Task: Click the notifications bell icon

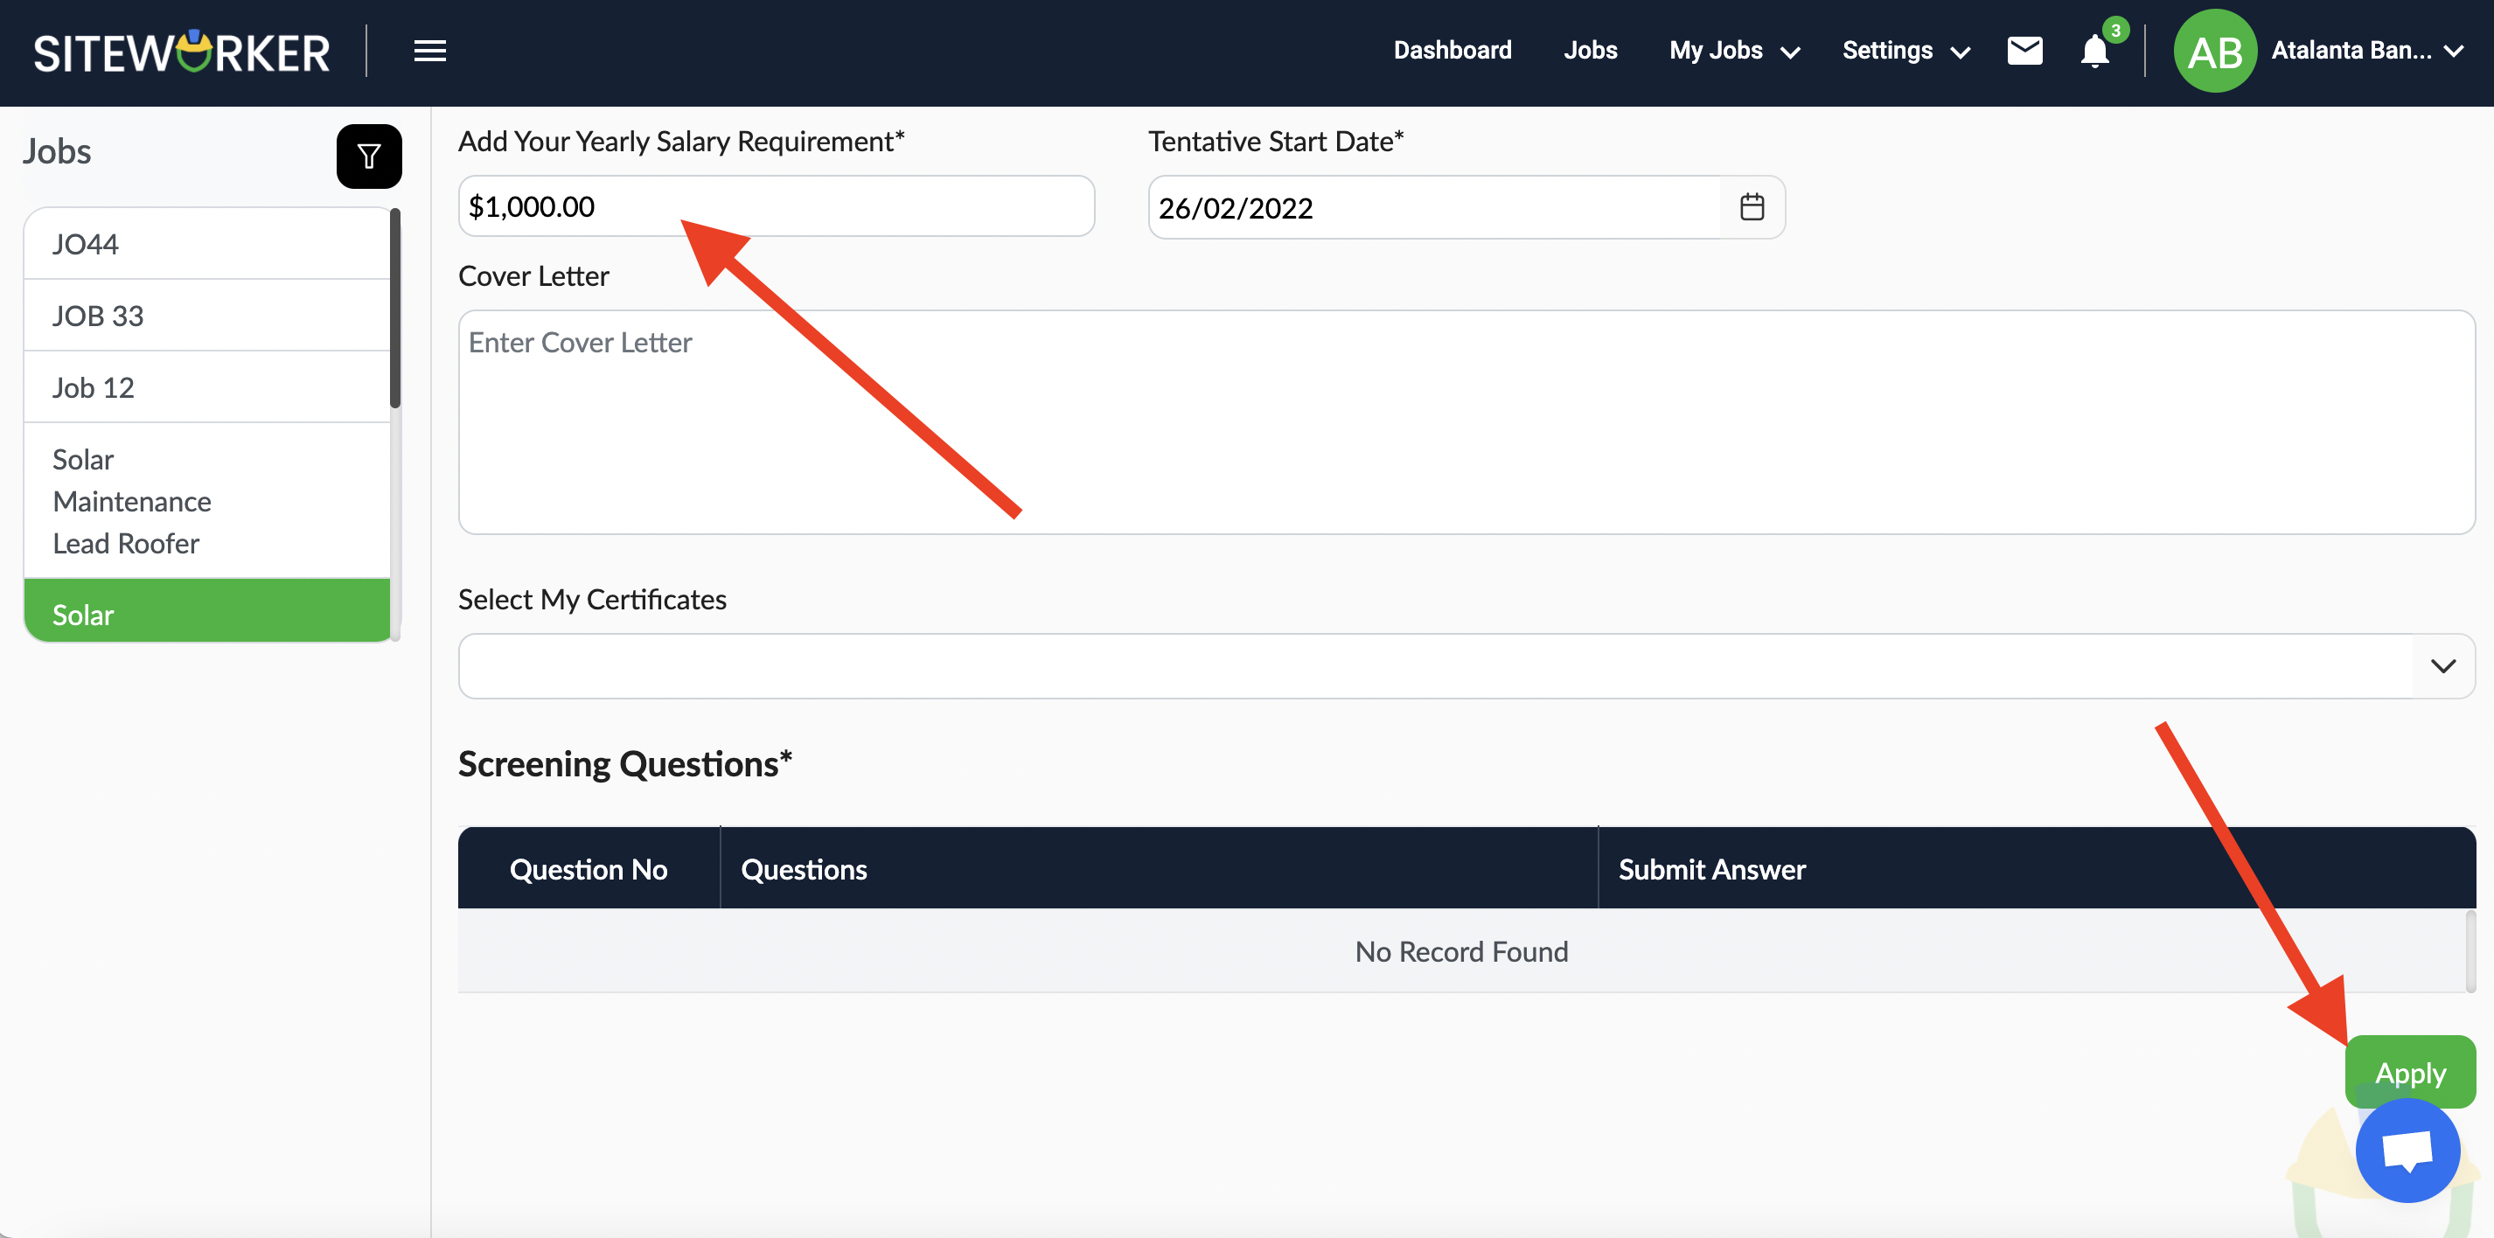Action: point(2094,52)
